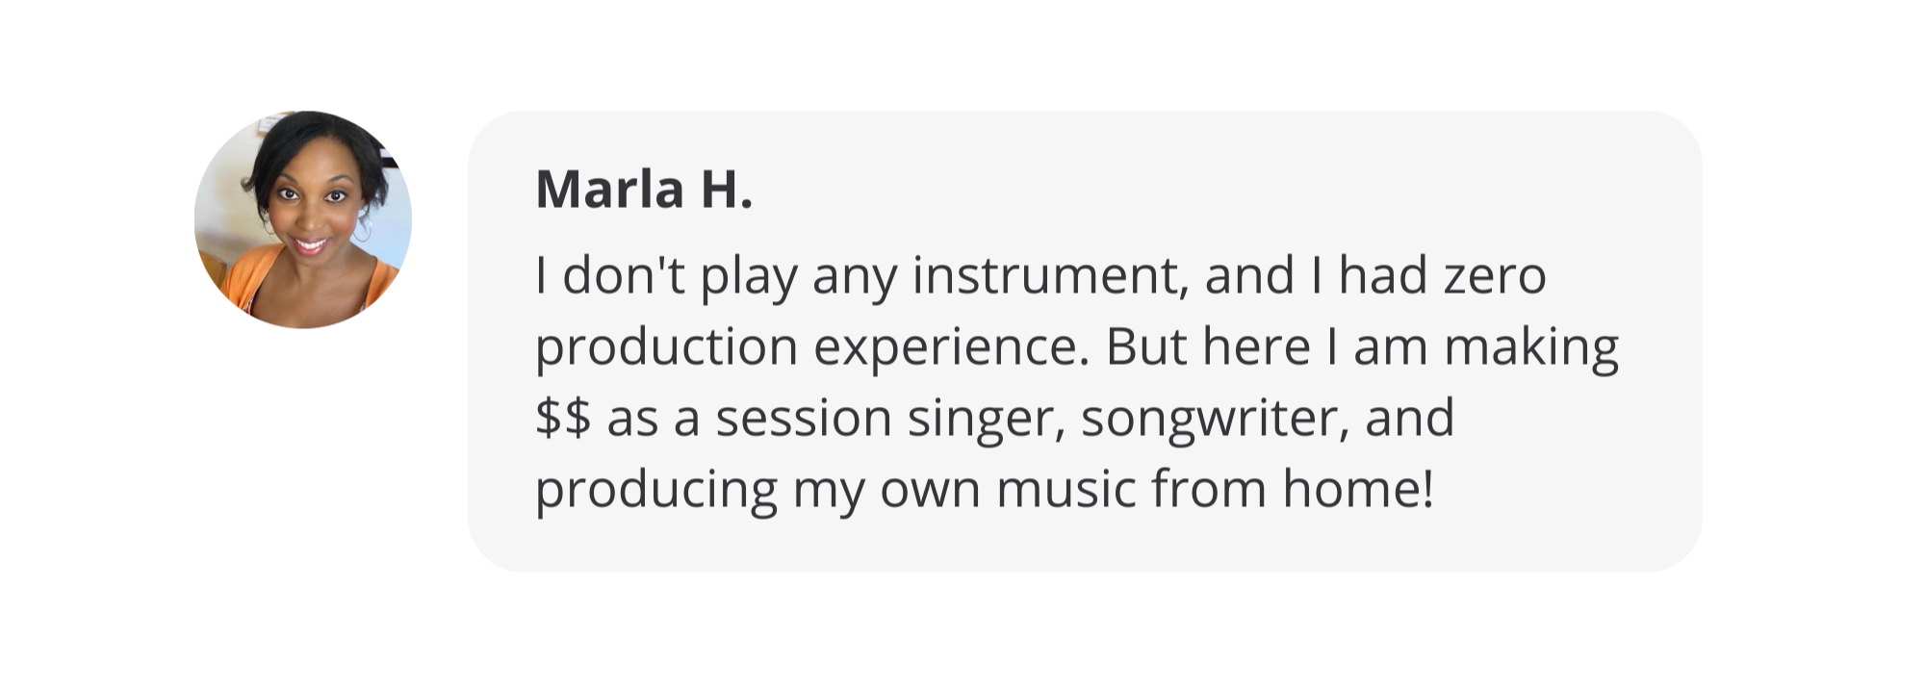Click the name "Marla H." heading
The height and width of the screenshot is (690, 1925).
point(643,190)
